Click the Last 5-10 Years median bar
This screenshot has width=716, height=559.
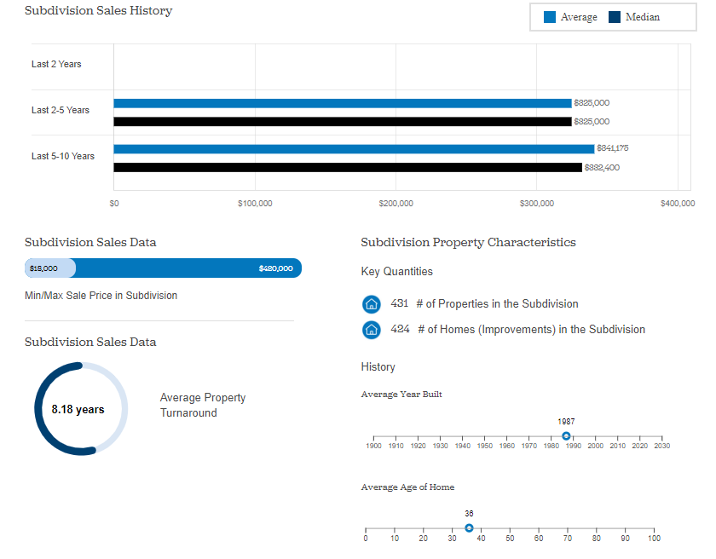348,168
